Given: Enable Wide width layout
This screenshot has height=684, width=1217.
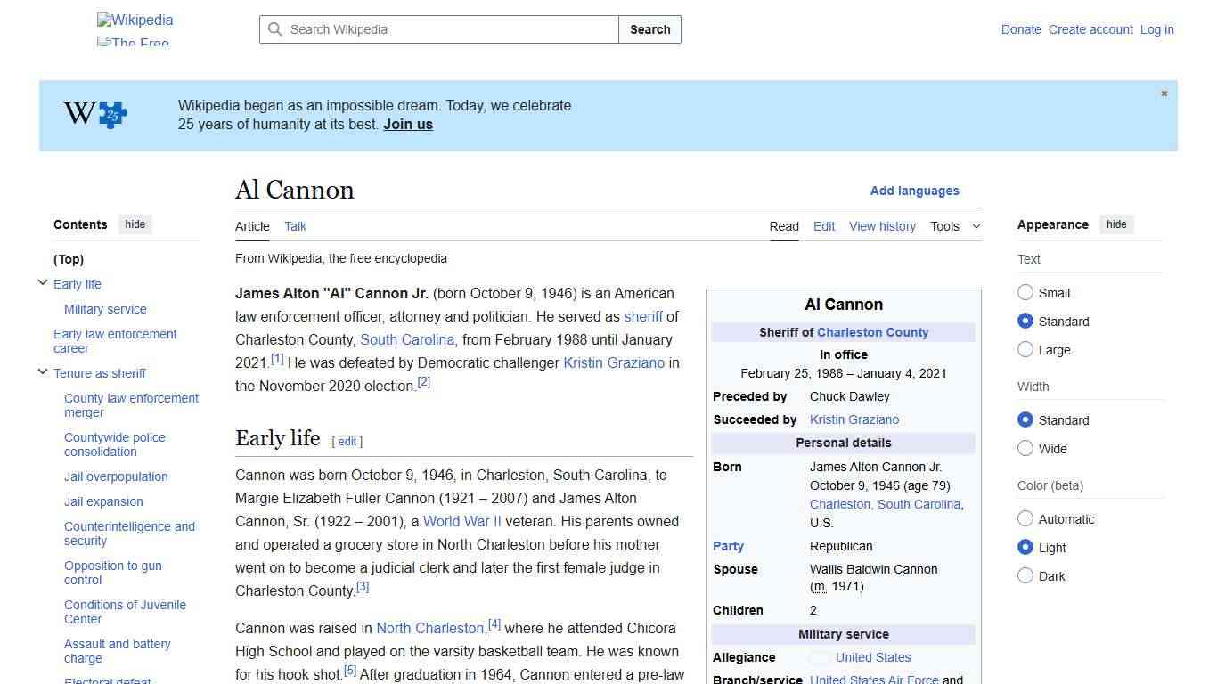Looking at the screenshot, I should tap(1025, 448).
